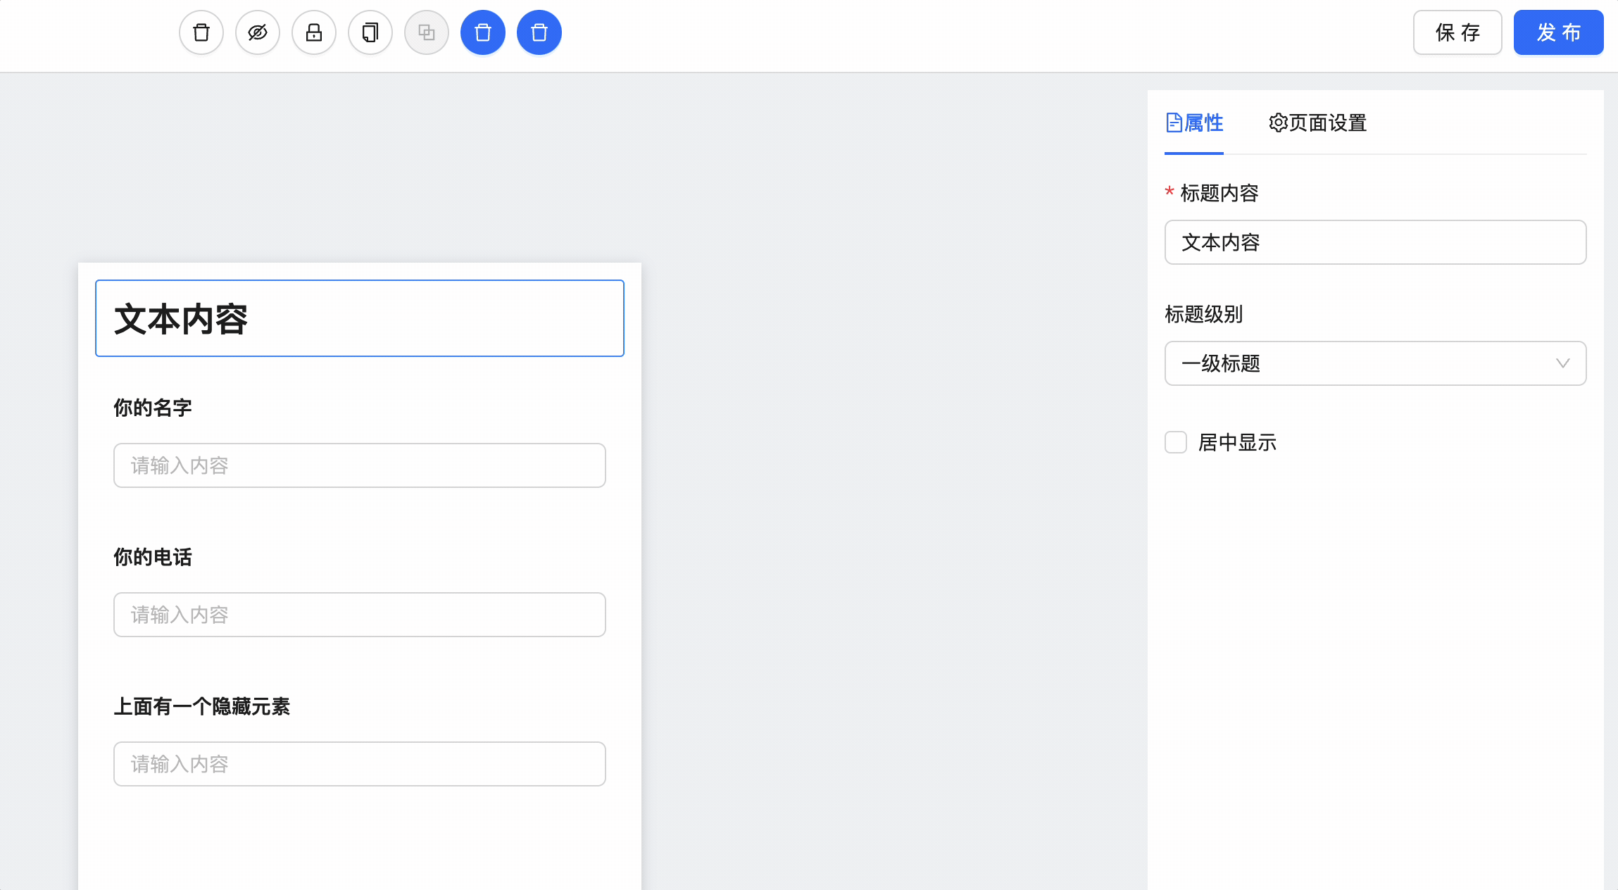Click the document icon beside 属性
The height and width of the screenshot is (890, 1618).
click(x=1174, y=123)
